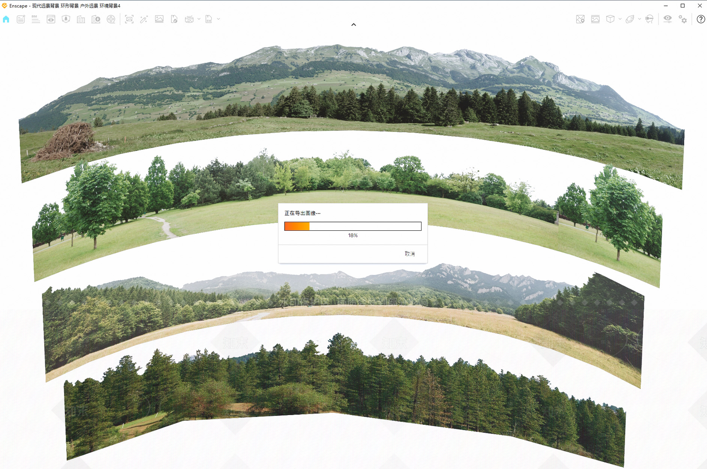Expand the projection cube dropdown
Viewport: 707px width, 469px height.
tap(620, 19)
